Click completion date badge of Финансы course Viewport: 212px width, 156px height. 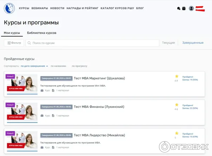56,107
